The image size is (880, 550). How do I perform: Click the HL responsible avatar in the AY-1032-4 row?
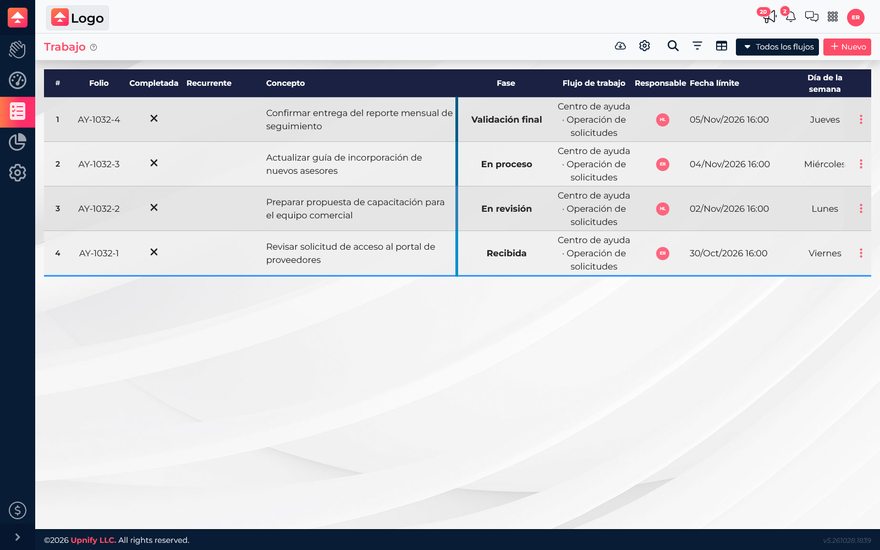tap(663, 119)
